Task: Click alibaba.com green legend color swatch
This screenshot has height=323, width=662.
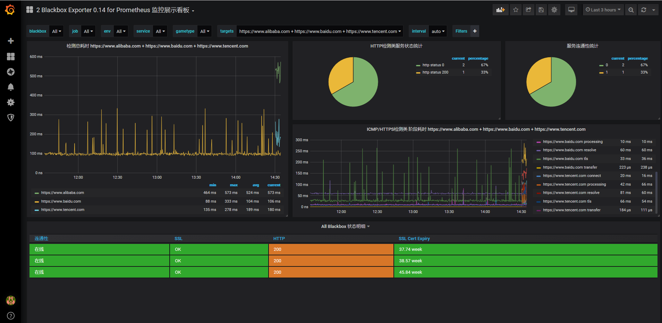Action: coord(37,193)
